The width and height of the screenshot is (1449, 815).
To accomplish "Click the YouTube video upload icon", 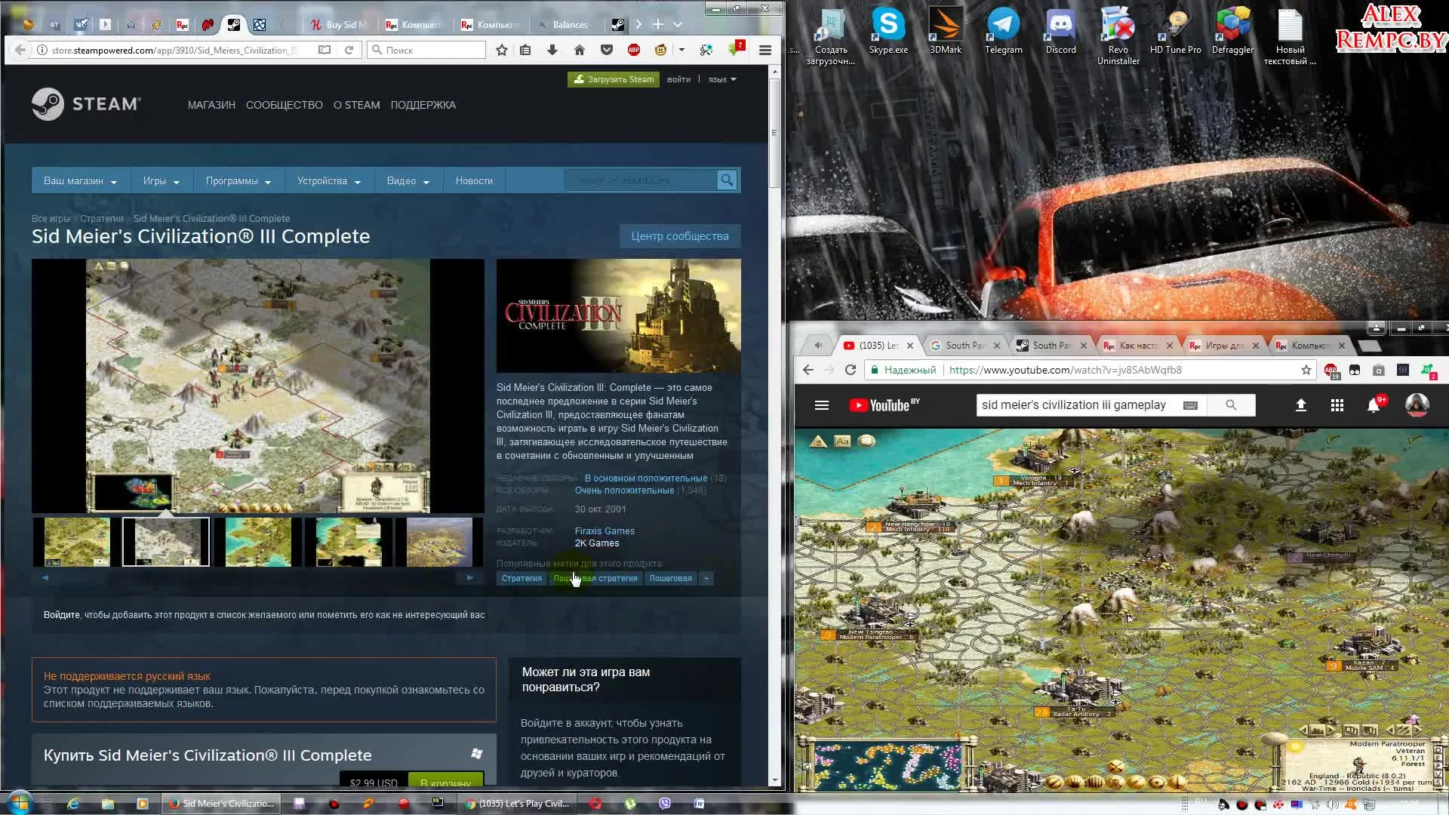I will (x=1301, y=405).
